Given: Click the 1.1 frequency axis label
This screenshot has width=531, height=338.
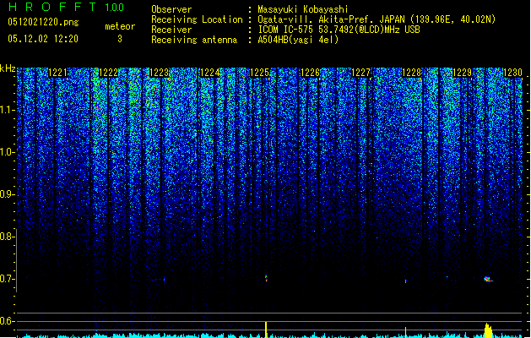Looking at the screenshot, I should (7, 110).
